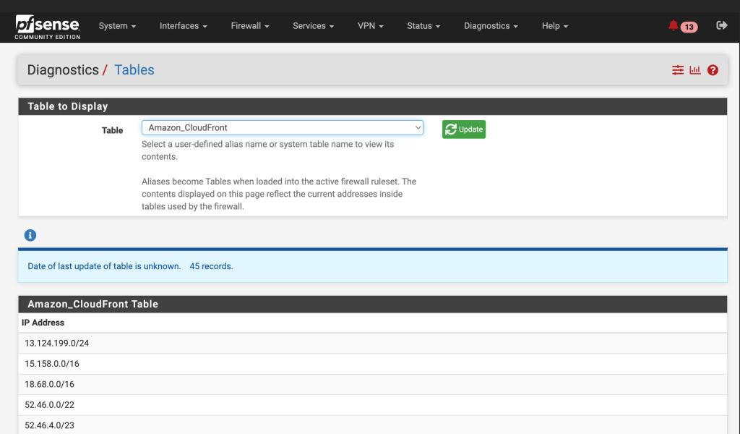
Task: Open the related status chart icon
Action: pos(695,70)
